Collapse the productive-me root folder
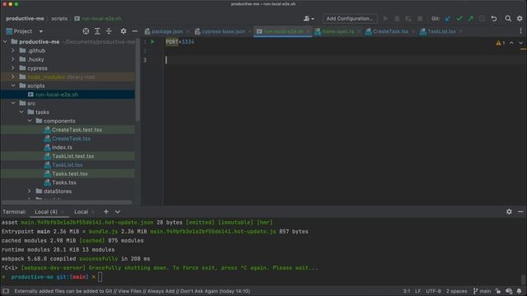The width and height of the screenshot is (527, 296). pos(5,42)
